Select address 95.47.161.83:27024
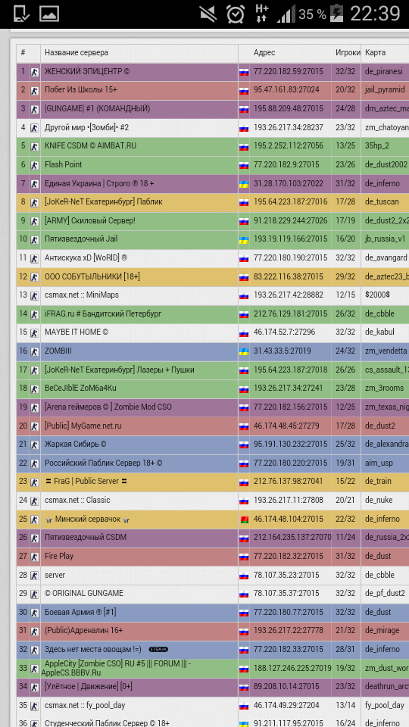 (286, 90)
